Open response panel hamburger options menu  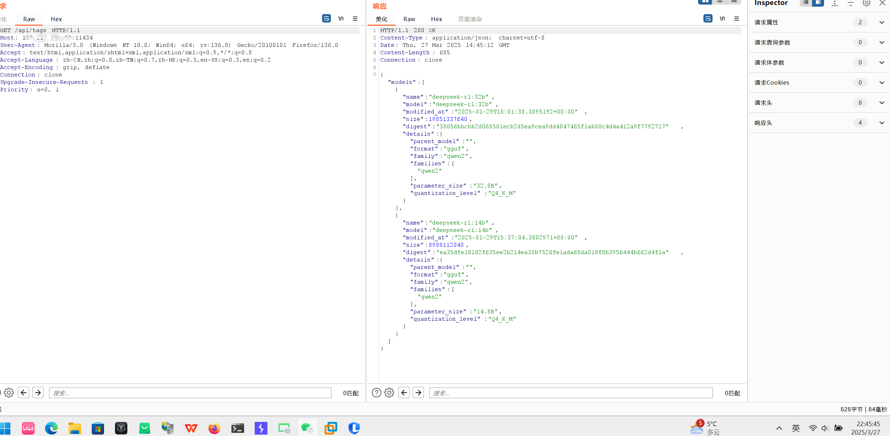(x=737, y=18)
